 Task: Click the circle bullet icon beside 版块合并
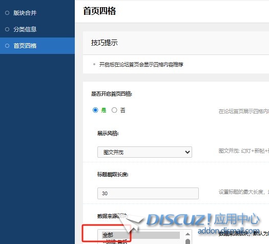[7, 13]
